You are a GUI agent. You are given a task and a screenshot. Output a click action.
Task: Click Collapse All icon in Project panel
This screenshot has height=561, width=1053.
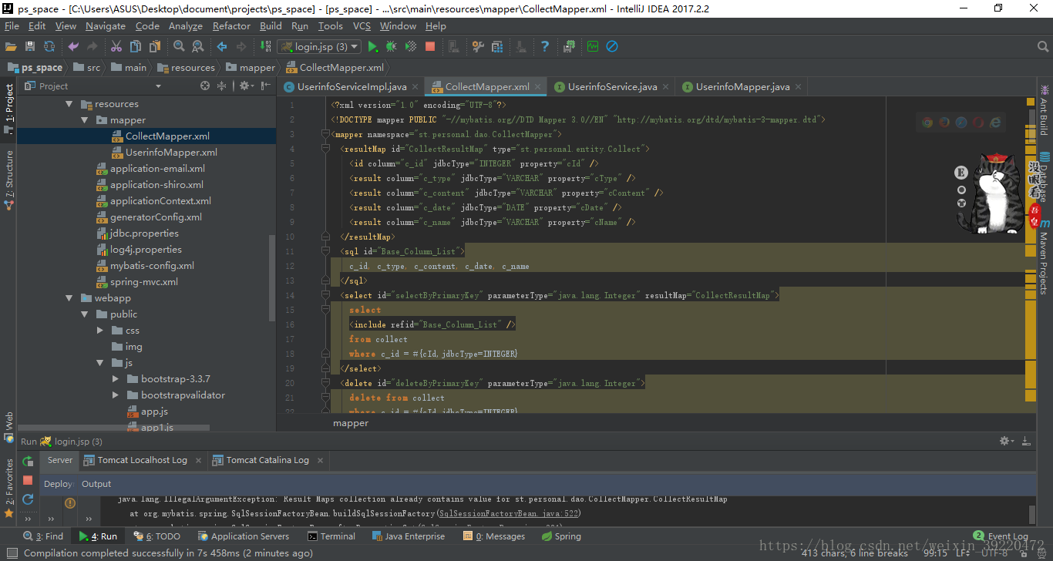coord(222,86)
